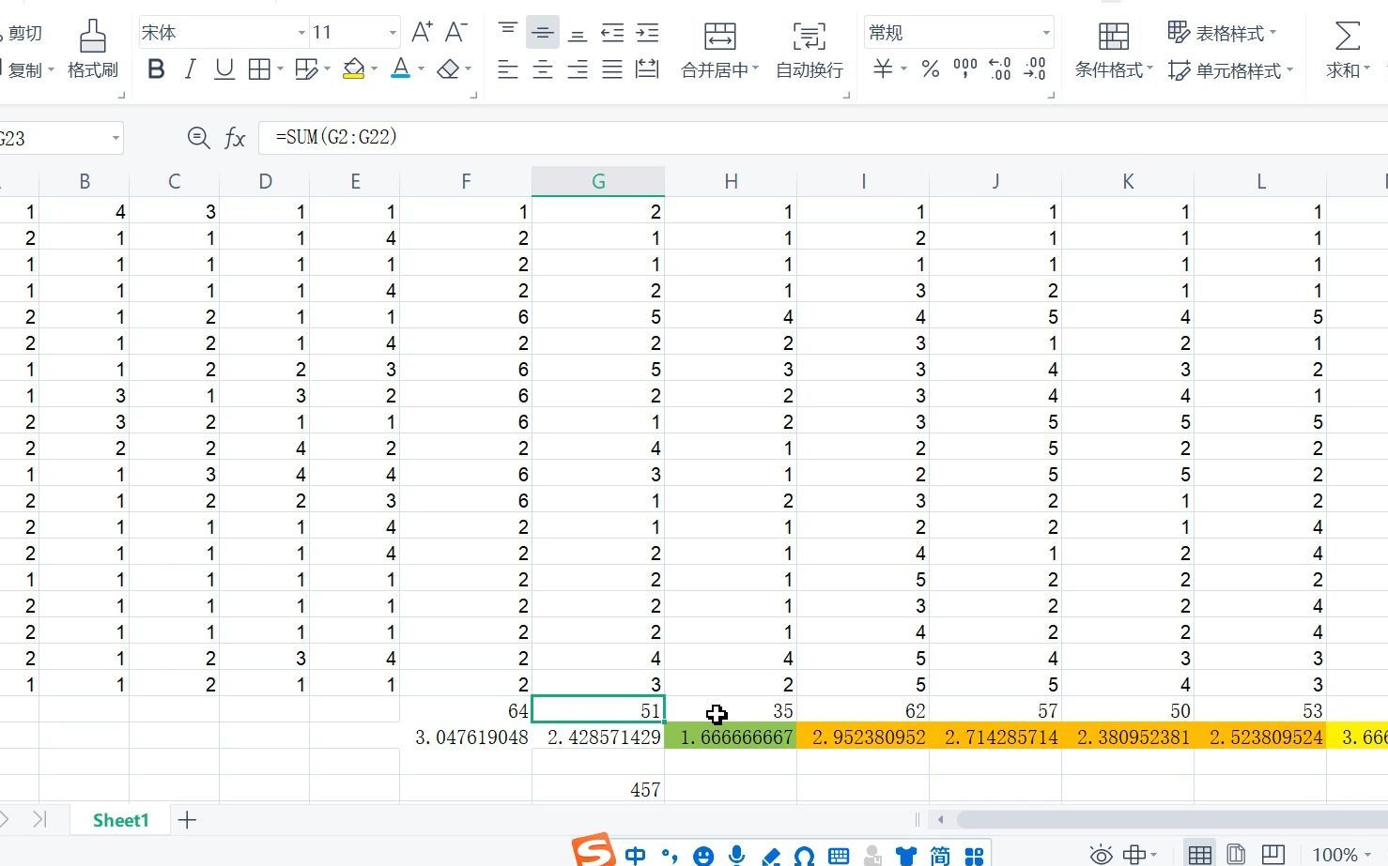Apply thousands separator (000) icon

click(964, 69)
